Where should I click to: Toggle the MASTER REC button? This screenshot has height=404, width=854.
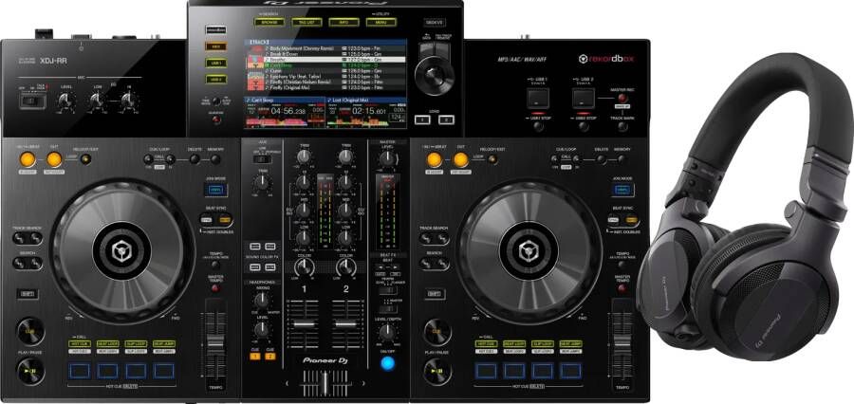[x=622, y=99]
